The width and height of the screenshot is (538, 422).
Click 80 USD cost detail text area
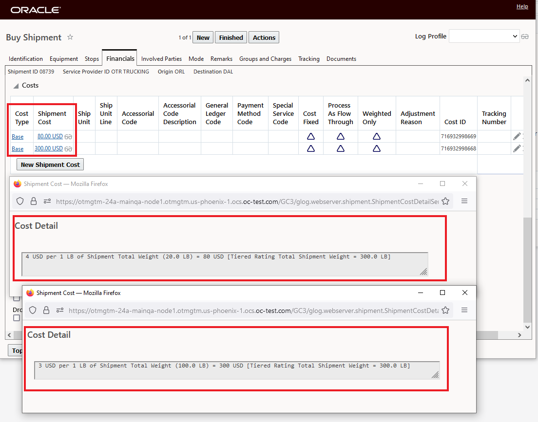pyautogui.click(x=225, y=264)
